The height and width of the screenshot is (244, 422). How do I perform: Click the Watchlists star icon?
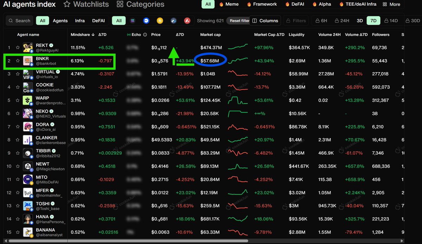(x=67, y=4)
